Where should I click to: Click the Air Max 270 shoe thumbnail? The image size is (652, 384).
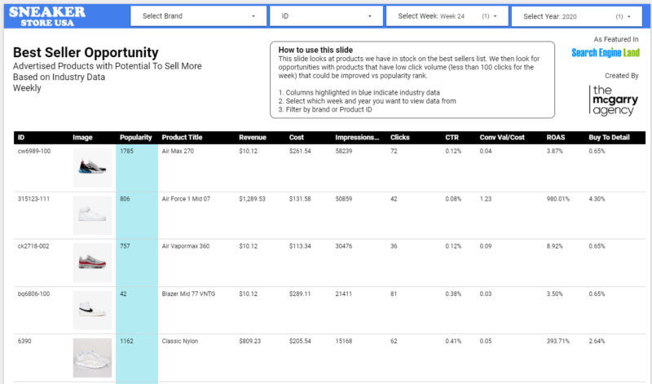click(90, 167)
